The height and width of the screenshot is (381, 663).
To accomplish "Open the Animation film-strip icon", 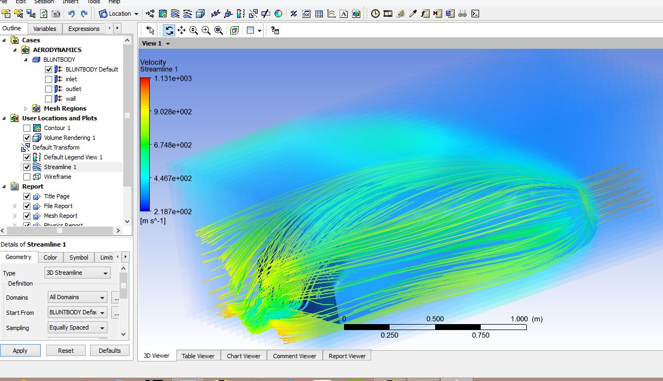I will point(387,14).
